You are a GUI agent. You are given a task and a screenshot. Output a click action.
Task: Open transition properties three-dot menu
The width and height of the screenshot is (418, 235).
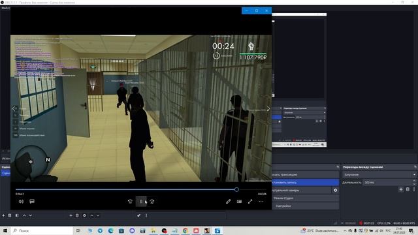(414, 189)
